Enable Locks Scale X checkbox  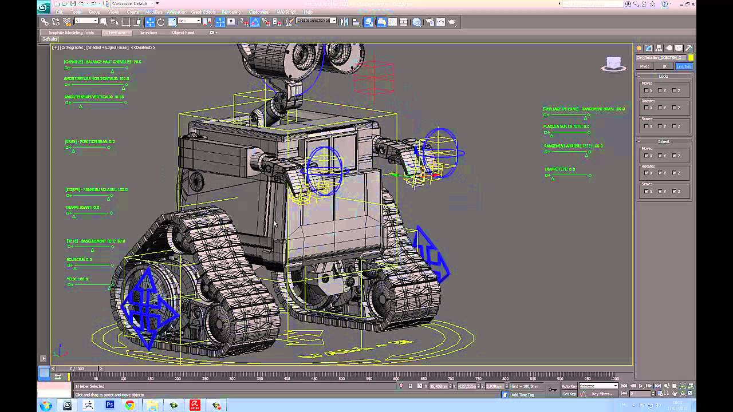[647, 126]
